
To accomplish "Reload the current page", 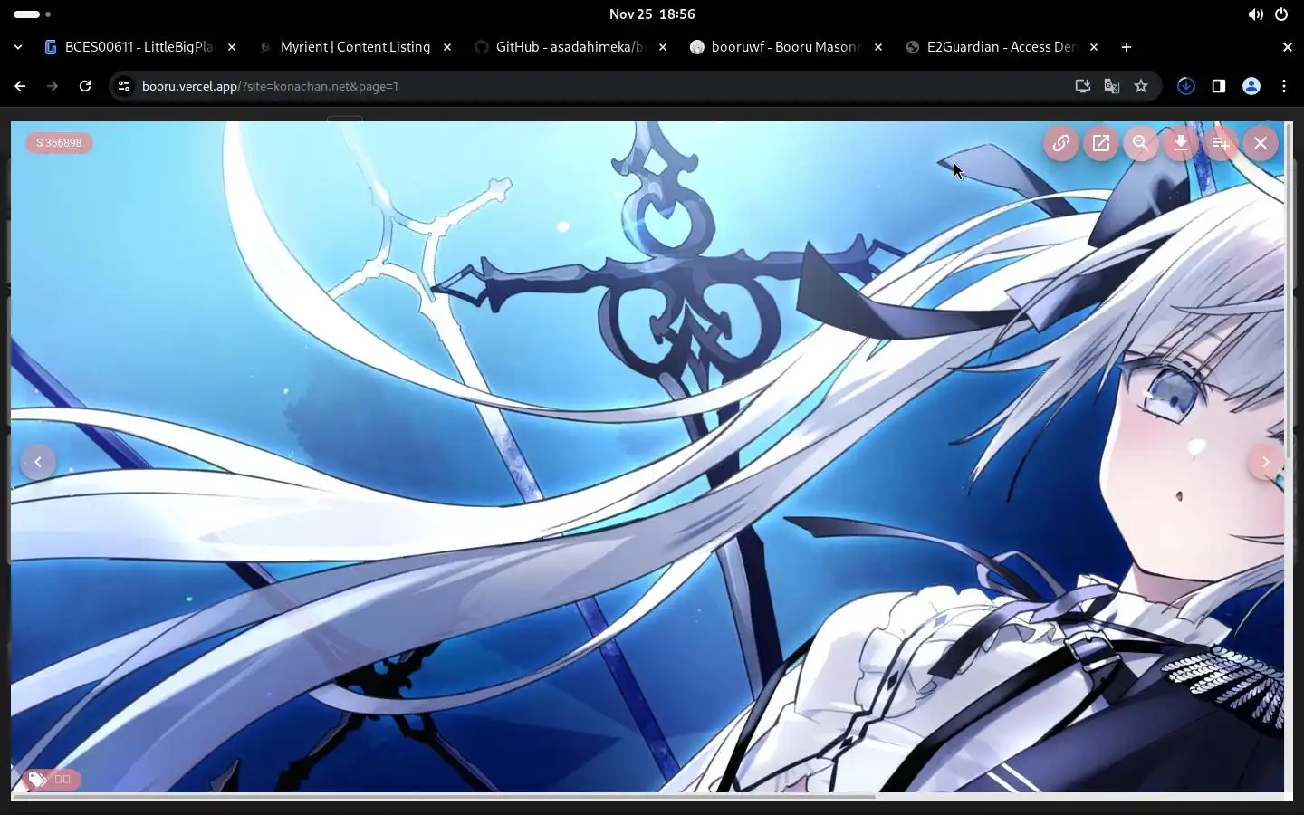I will (85, 86).
